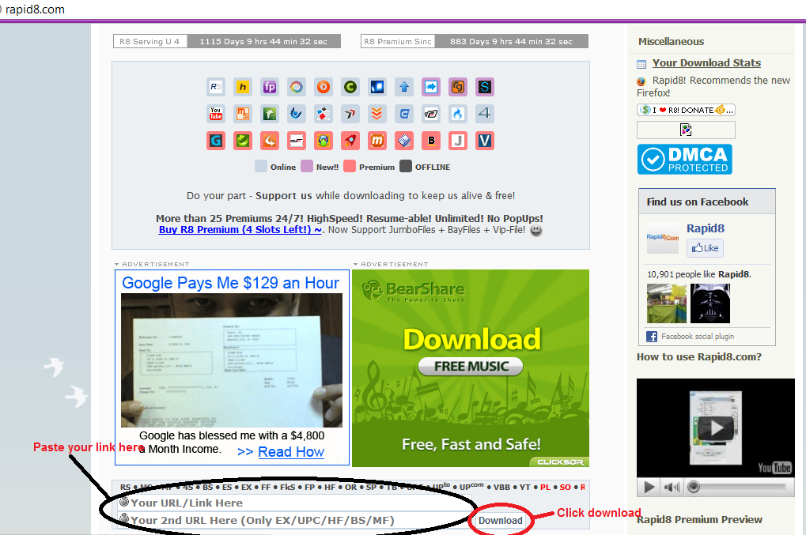Select the gray 4shared "4" host icon
This screenshot has width=806, height=535.
pyautogui.click(x=485, y=114)
